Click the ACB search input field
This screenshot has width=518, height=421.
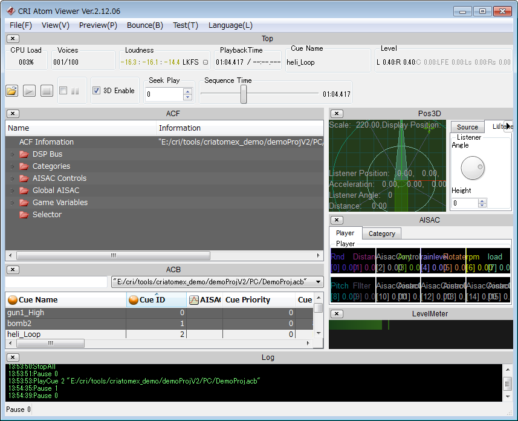click(x=56, y=282)
